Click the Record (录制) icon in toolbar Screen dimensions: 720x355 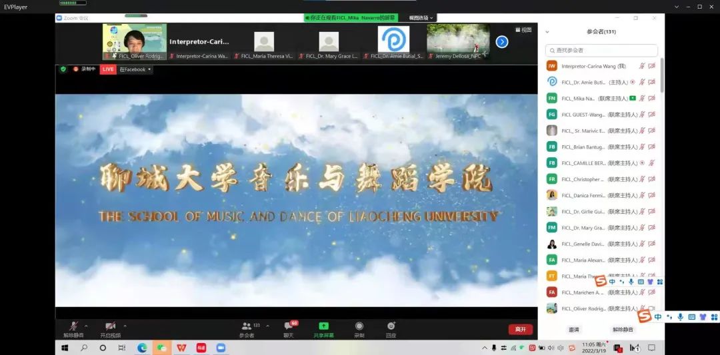click(359, 326)
